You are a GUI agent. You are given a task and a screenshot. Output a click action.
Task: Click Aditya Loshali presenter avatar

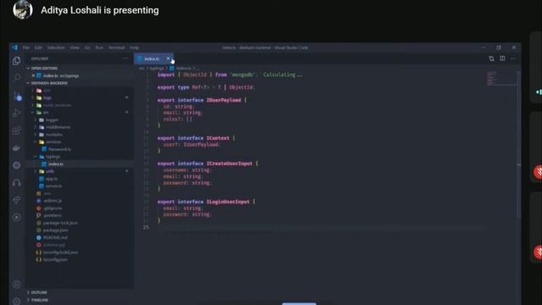click(x=23, y=9)
